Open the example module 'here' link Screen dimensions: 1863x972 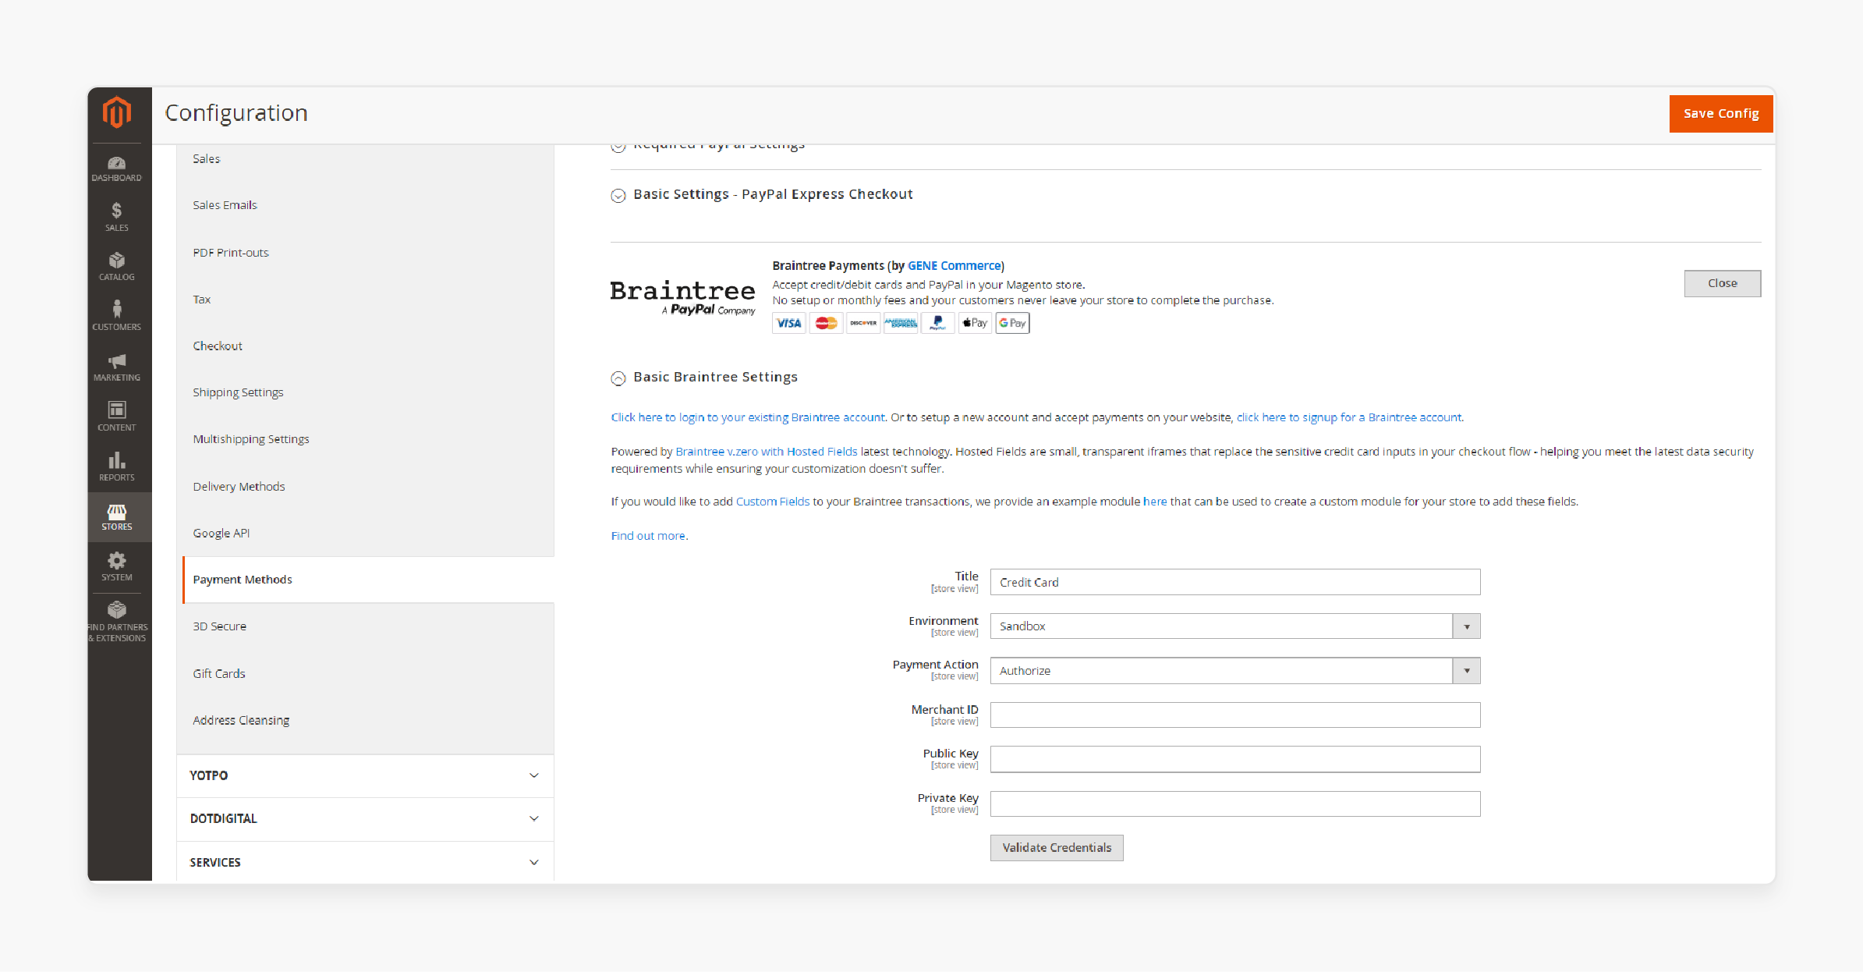pos(1155,502)
